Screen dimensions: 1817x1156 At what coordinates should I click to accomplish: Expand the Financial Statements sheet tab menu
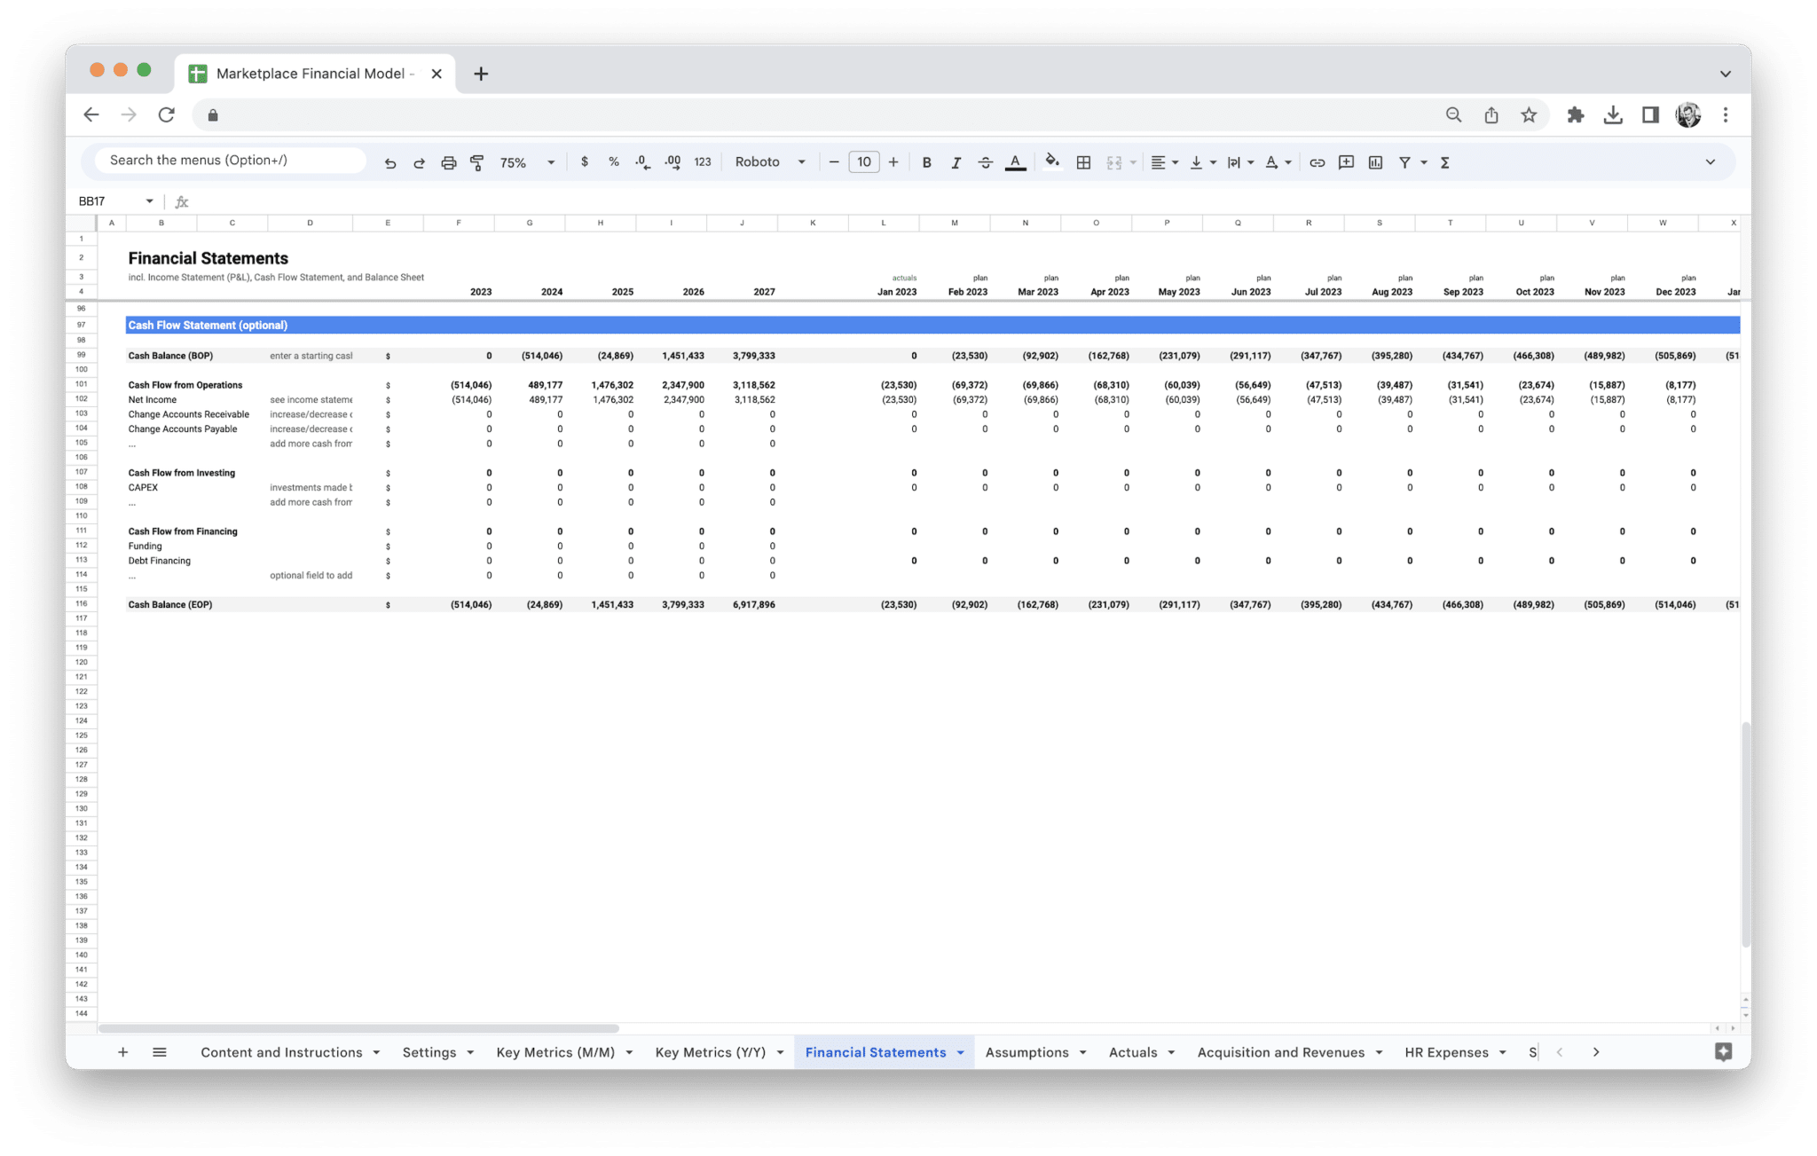(x=960, y=1052)
